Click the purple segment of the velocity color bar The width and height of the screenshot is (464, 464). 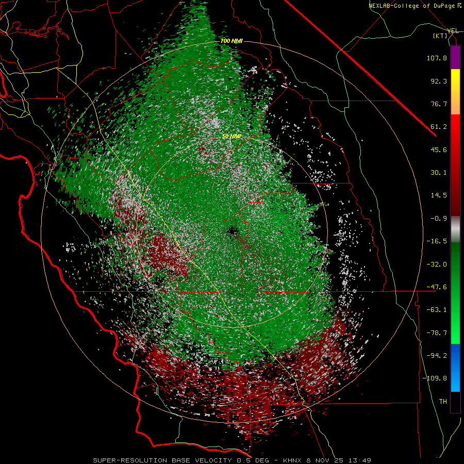(x=455, y=57)
